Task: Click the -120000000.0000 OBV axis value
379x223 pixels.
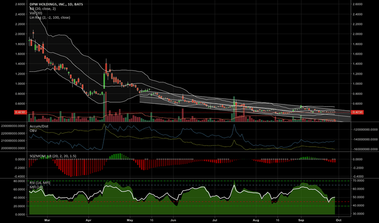Action: 365,129
